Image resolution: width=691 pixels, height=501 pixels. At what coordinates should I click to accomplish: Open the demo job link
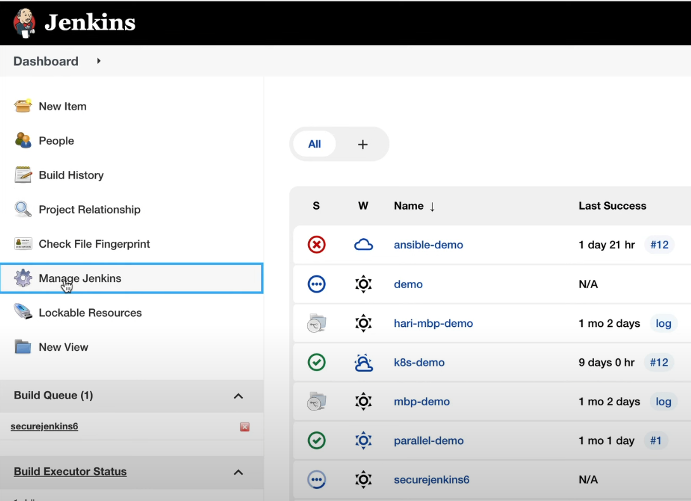[x=408, y=284]
